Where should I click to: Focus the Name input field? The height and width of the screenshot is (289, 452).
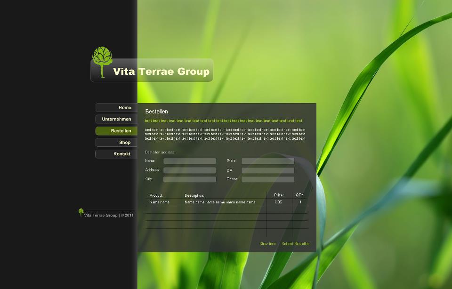[x=190, y=161]
